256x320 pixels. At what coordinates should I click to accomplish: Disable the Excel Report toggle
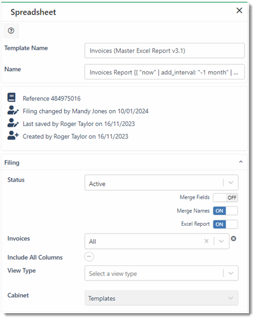pyautogui.click(x=225, y=224)
